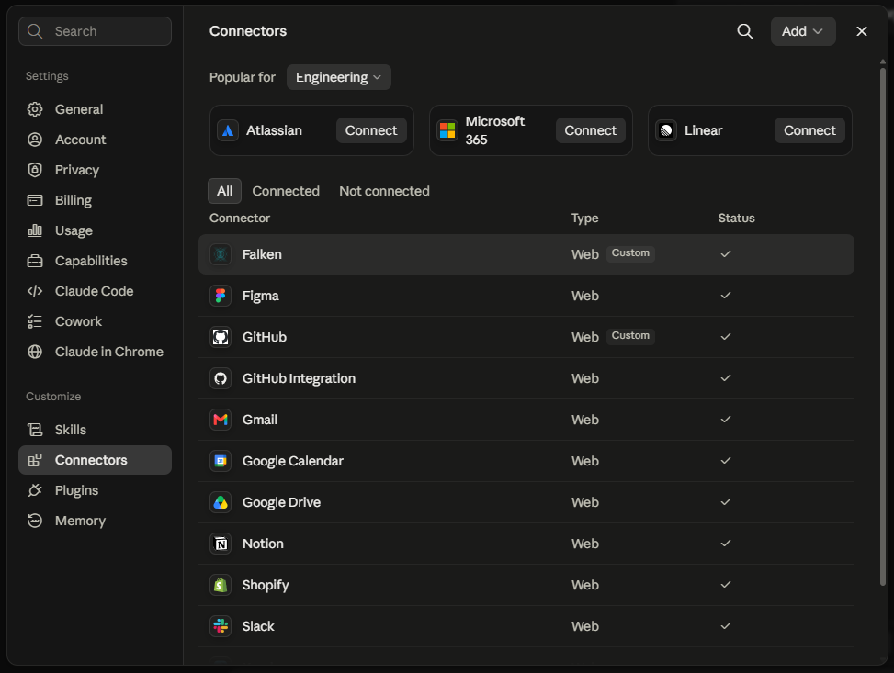Click the Notion logo icon
The height and width of the screenshot is (673, 894).
[x=221, y=544]
